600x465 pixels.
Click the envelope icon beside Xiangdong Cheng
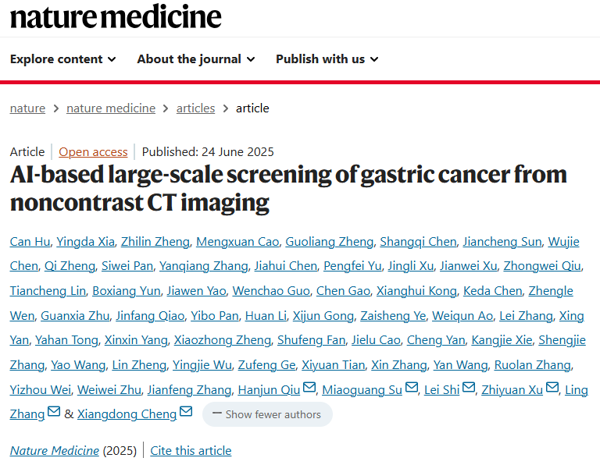(x=186, y=411)
